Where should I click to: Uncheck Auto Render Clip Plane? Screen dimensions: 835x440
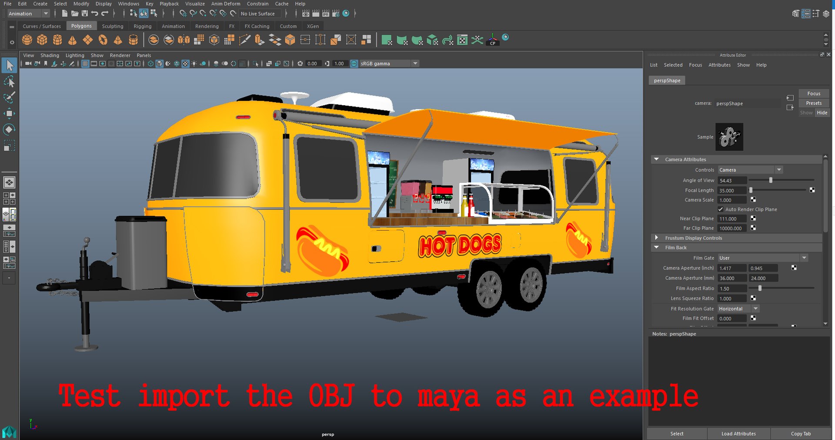coord(721,209)
